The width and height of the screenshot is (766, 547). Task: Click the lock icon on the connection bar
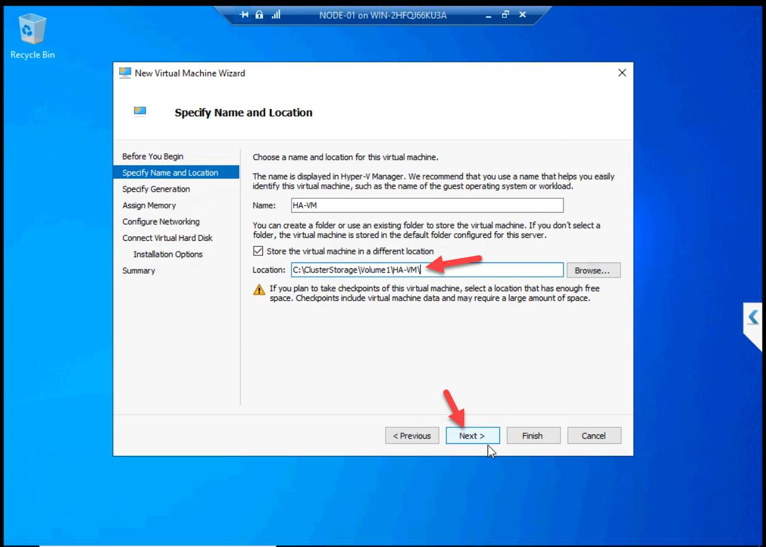click(x=259, y=15)
